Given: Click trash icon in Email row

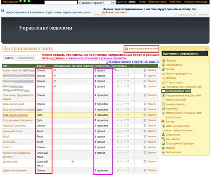Looking at the screenshot, I should [x=145, y=136].
